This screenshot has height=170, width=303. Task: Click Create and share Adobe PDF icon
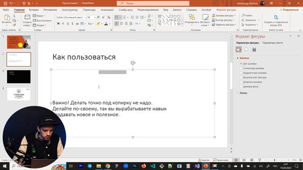(x=276, y=17)
